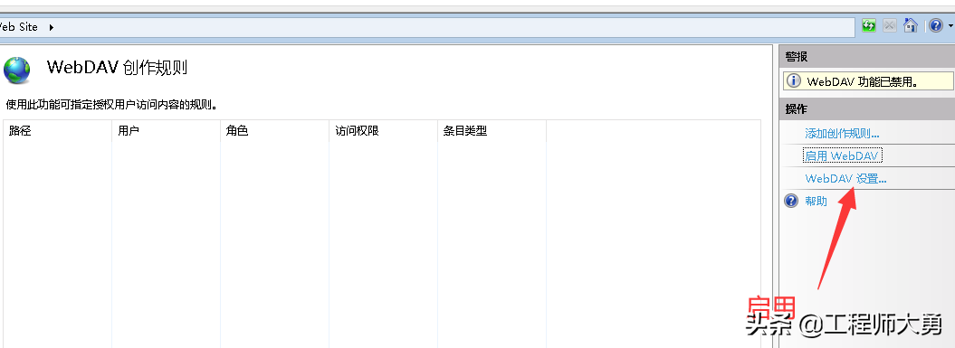Image resolution: width=955 pixels, height=348 pixels.
Task: Sort by 条目类型 column header
Action: pyautogui.click(x=492, y=131)
